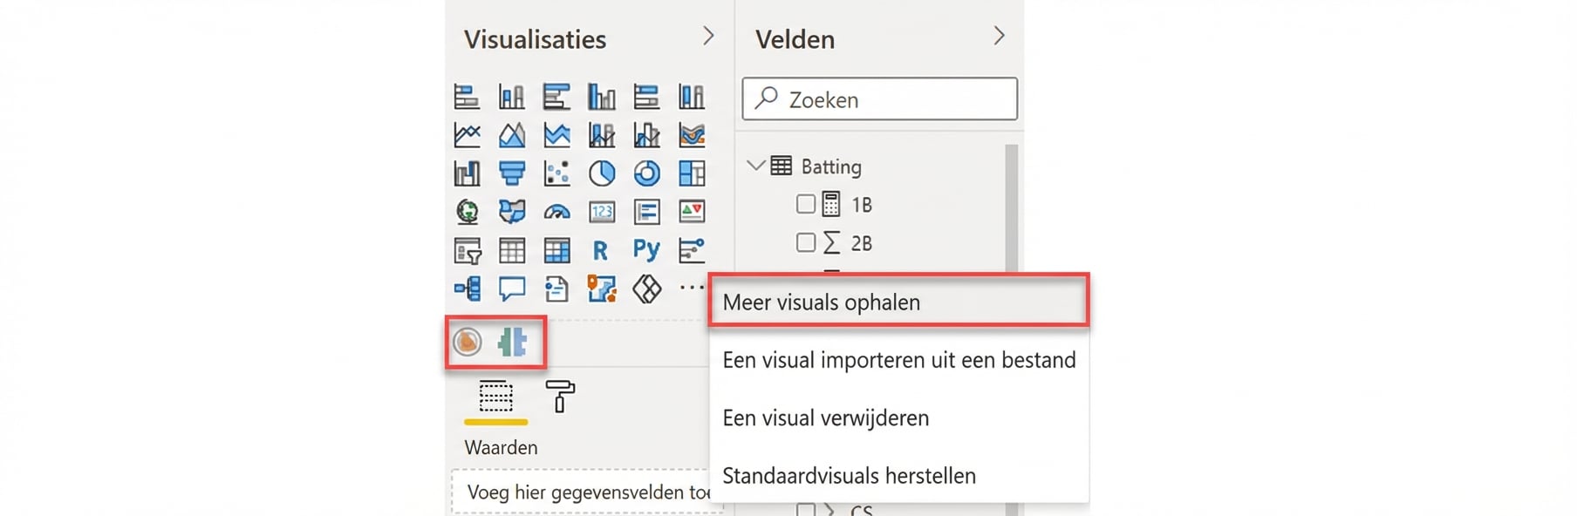
Task: Click 'Een visual verwijderen'
Action: (826, 418)
